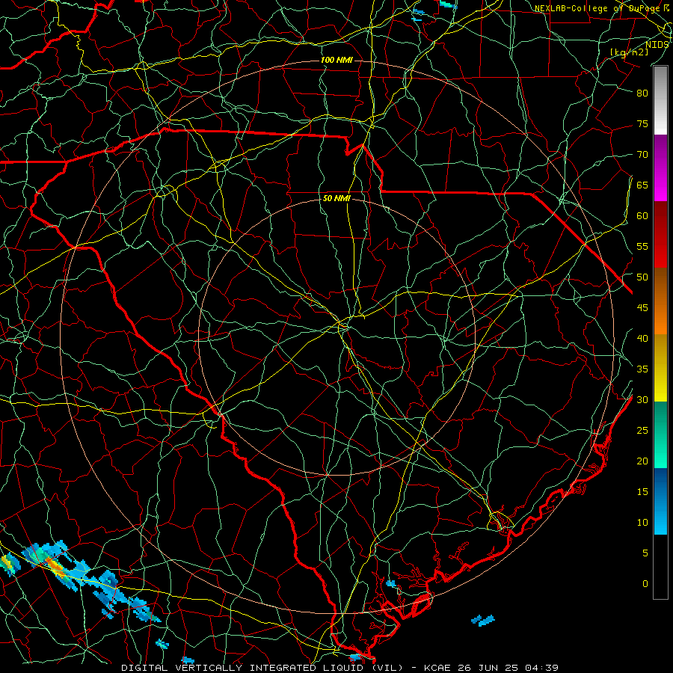Click the red segment of the VIL legend
673x673 pixels.
660,235
